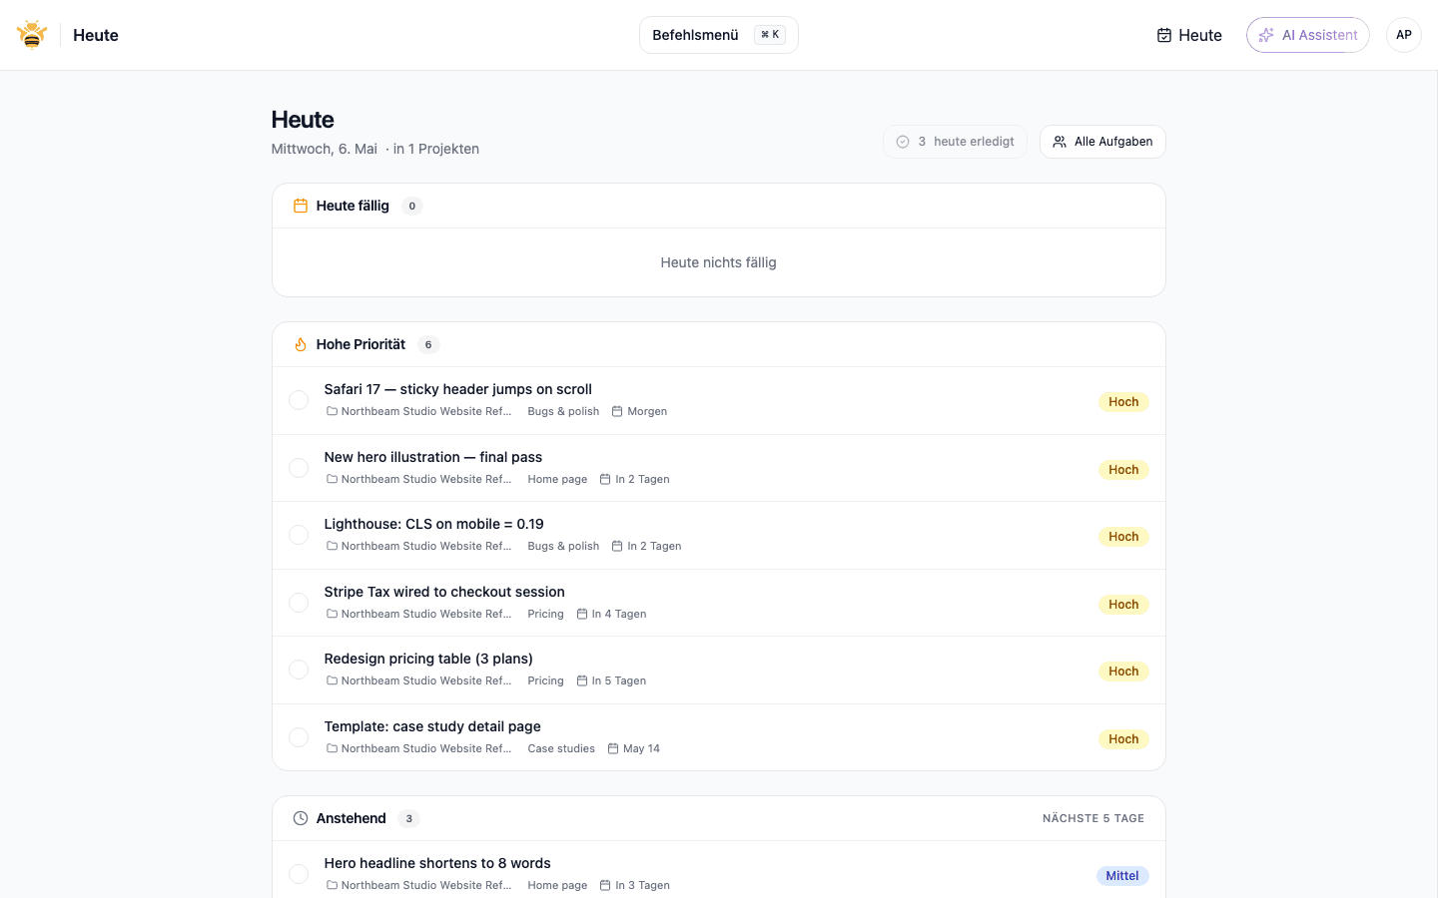Click the NÄCHSTE 5 TAGE label

(1093, 818)
